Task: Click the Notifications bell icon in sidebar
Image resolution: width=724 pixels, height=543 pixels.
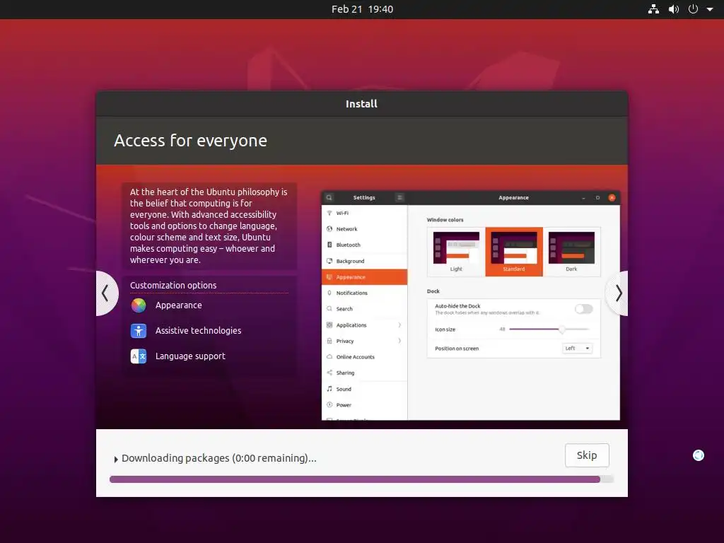Action: (329, 293)
